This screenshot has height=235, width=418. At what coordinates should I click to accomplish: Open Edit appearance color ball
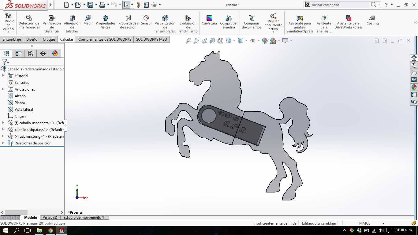point(265,41)
